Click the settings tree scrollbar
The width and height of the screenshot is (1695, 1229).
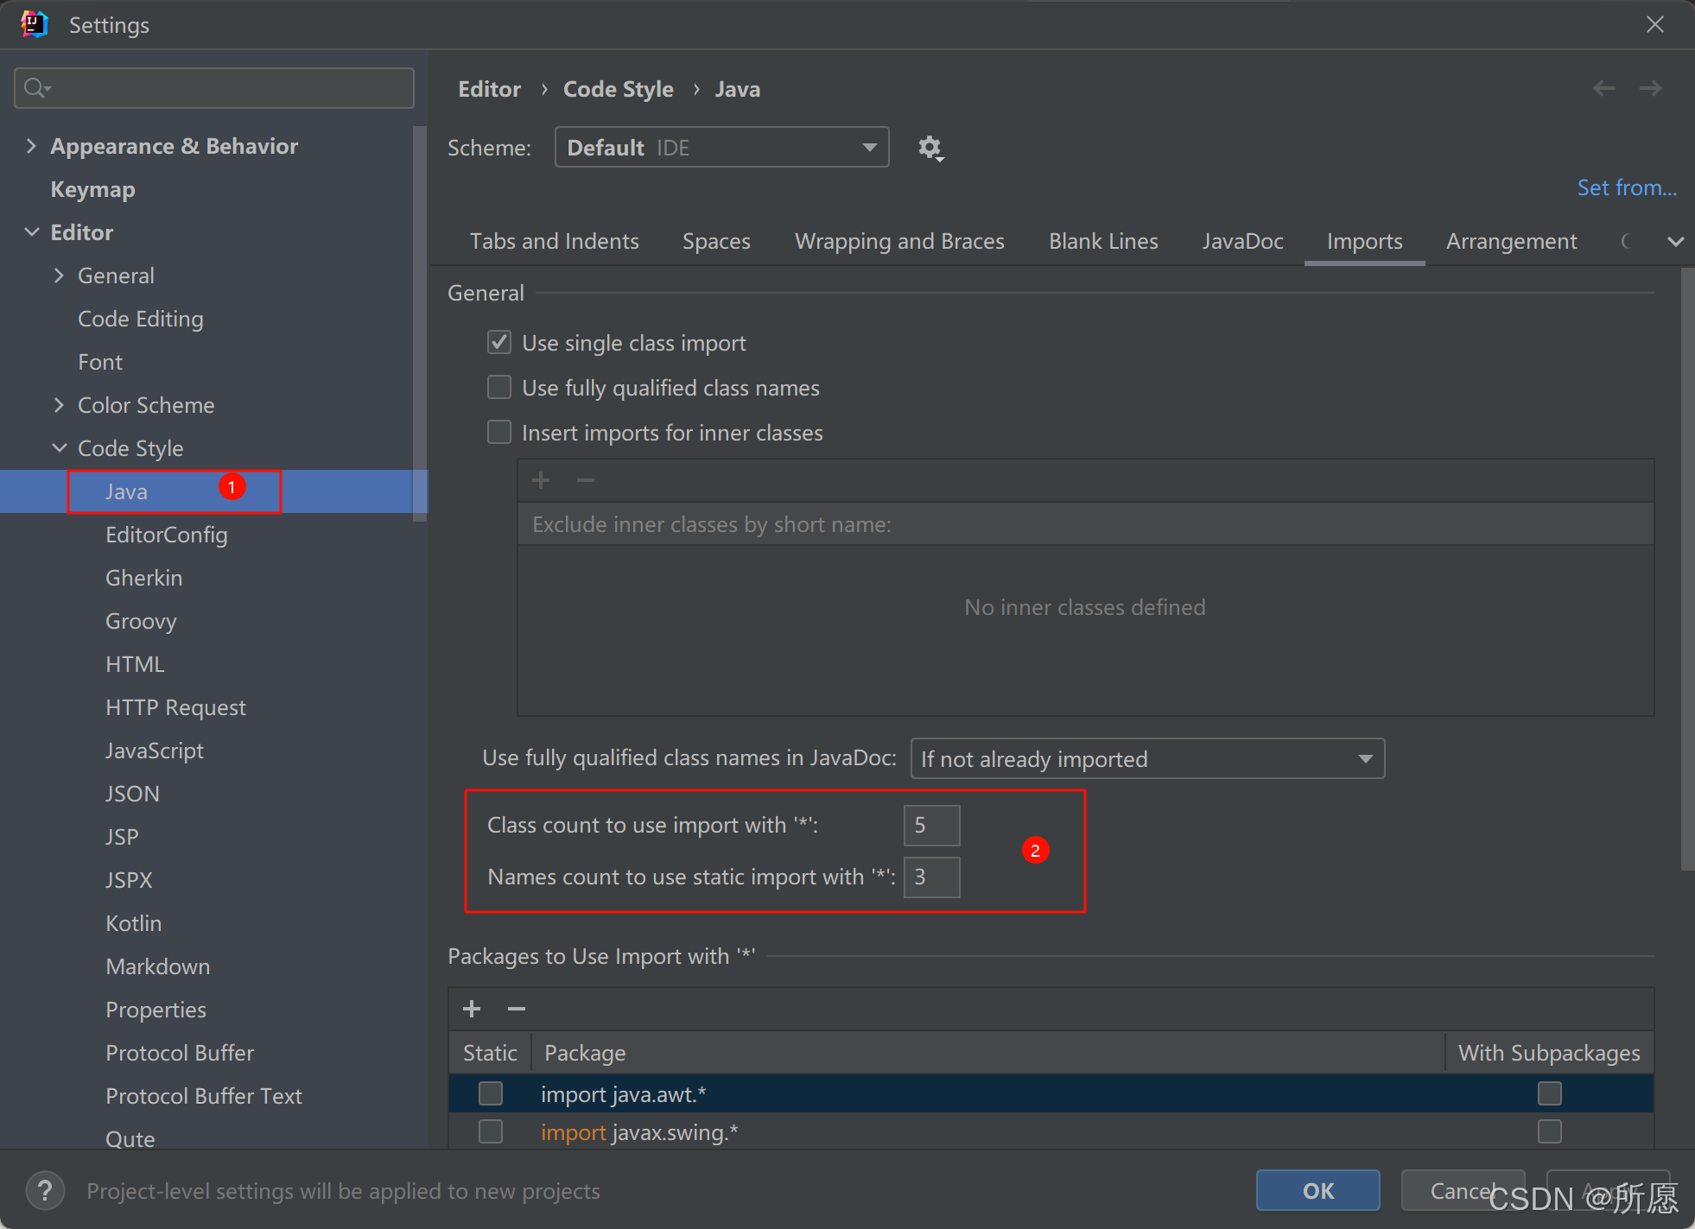click(x=420, y=324)
